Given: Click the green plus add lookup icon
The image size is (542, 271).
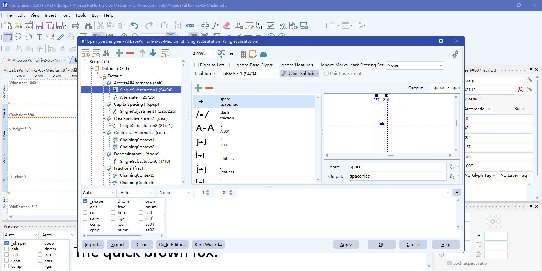Looking at the screenshot, I should point(119,53).
